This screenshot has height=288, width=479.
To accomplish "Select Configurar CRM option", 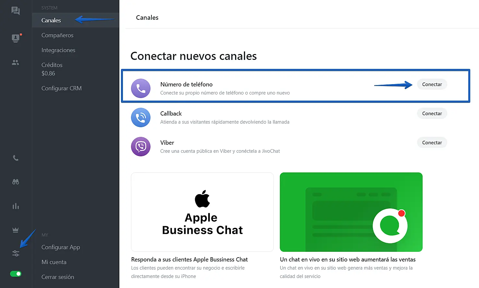I will coord(62,88).
